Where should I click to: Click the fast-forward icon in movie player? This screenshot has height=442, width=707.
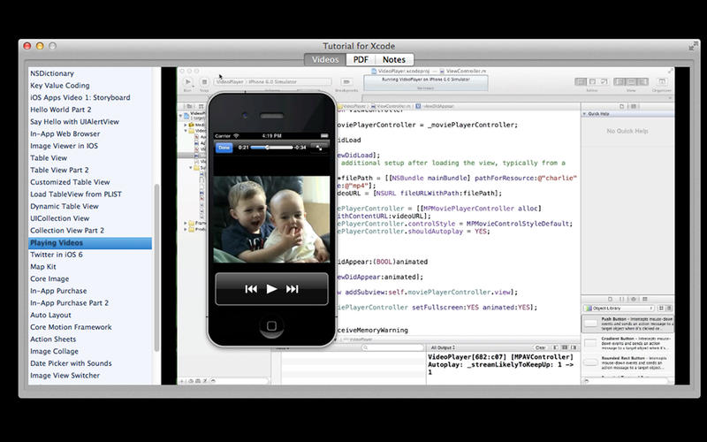(x=293, y=289)
